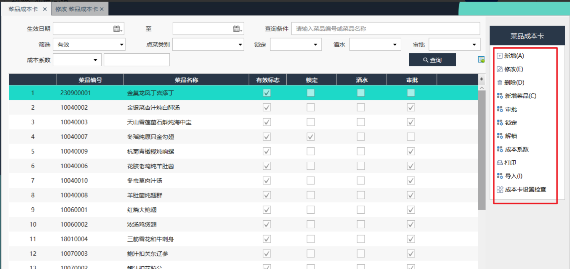The height and width of the screenshot is (269, 570).
Task: Open the 生效日期 start date calendar icon
Action: point(117,29)
